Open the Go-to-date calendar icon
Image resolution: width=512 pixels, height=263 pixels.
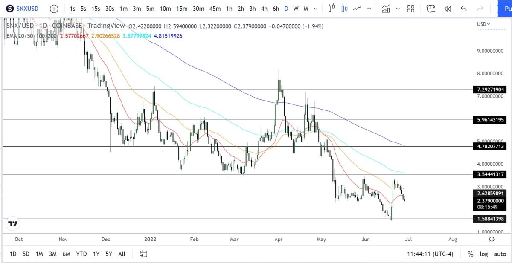pyautogui.click(x=144, y=254)
